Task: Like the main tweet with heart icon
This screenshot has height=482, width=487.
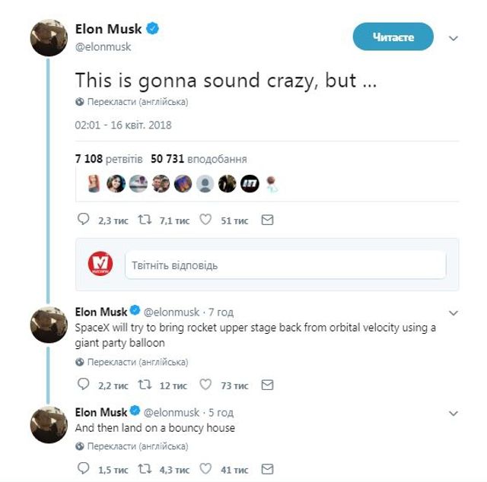Action: pyautogui.click(x=205, y=220)
